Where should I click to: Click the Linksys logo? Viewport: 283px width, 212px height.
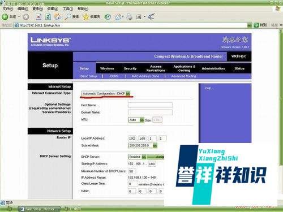click(50, 42)
